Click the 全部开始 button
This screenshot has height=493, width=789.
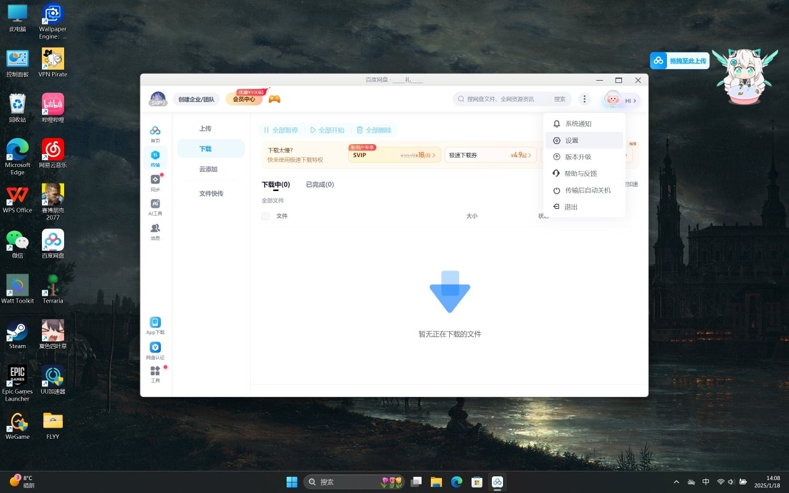pyautogui.click(x=327, y=130)
